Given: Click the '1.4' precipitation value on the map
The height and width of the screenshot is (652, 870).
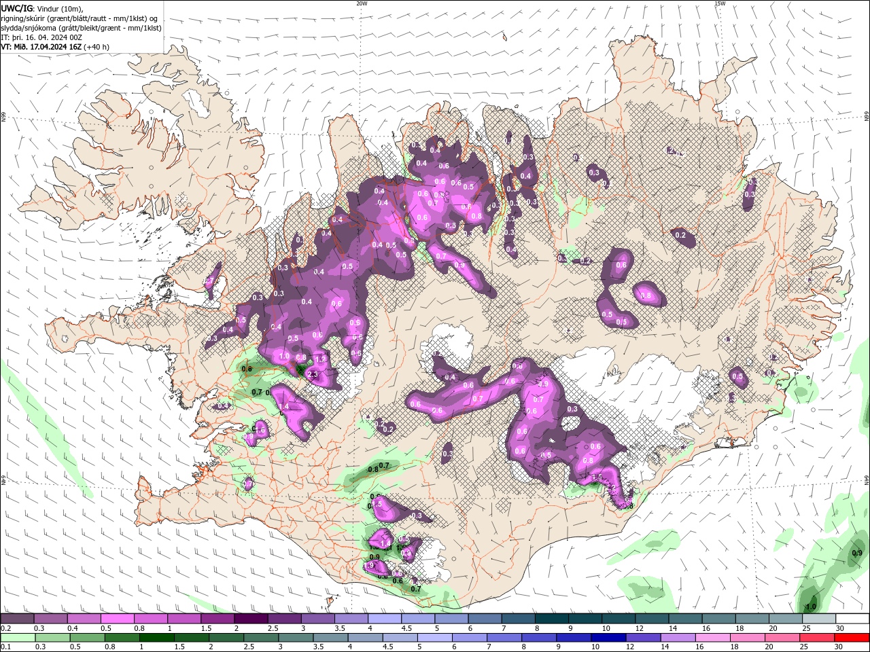Looking at the screenshot, I should (285, 406).
